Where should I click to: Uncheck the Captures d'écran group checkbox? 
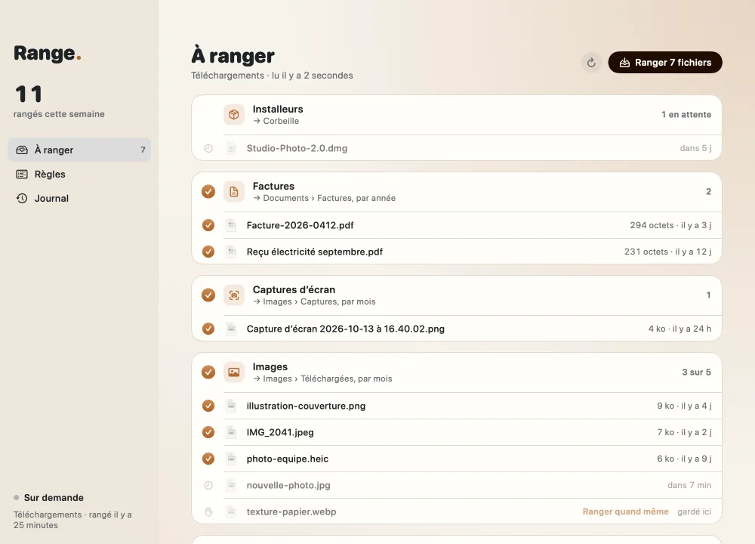coord(208,295)
